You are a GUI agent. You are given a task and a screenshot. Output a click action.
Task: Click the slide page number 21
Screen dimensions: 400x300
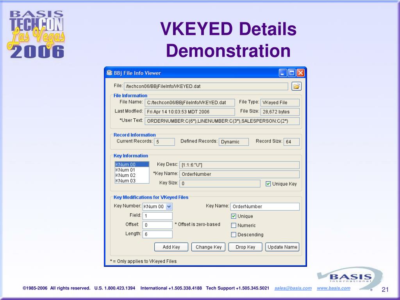click(x=385, y=289)
